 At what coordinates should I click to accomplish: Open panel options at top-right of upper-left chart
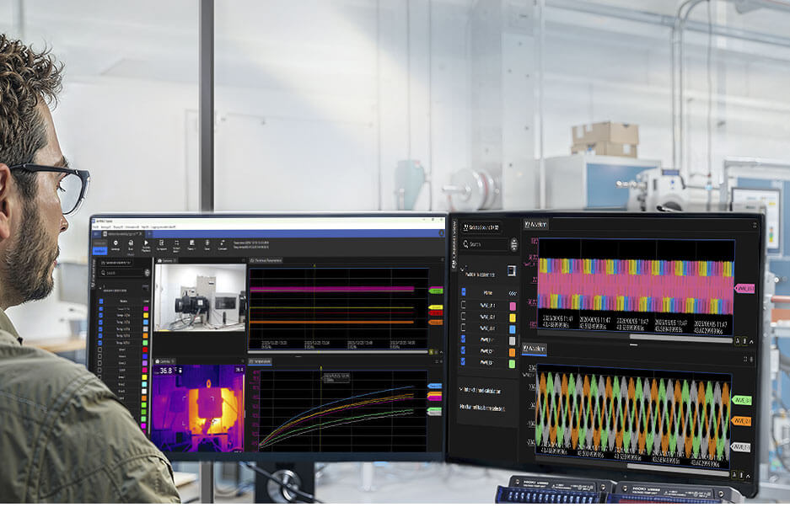click(443, 260)
